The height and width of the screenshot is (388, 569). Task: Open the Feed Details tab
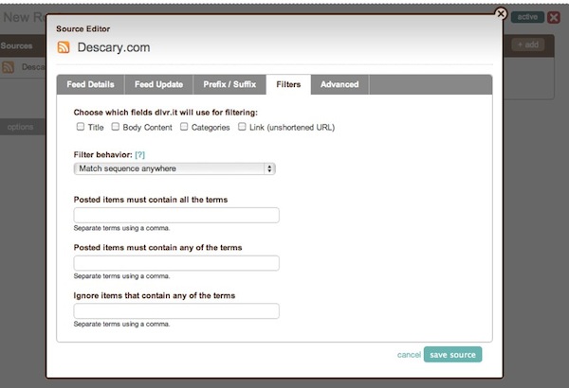(x=90, y=84)
